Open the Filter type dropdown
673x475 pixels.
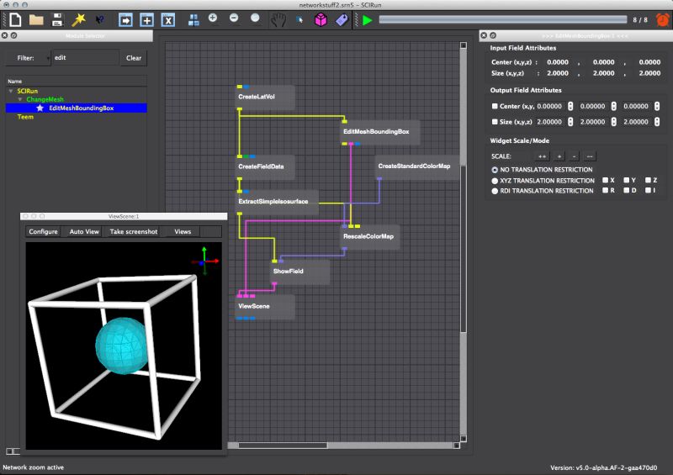[x=28, y=58]
